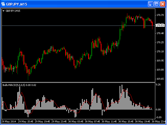Screen dimensions: 167x125
Task: Close the GBPJPY,M15 chart window
Action: pyautogui.click(x=163, y=4)
